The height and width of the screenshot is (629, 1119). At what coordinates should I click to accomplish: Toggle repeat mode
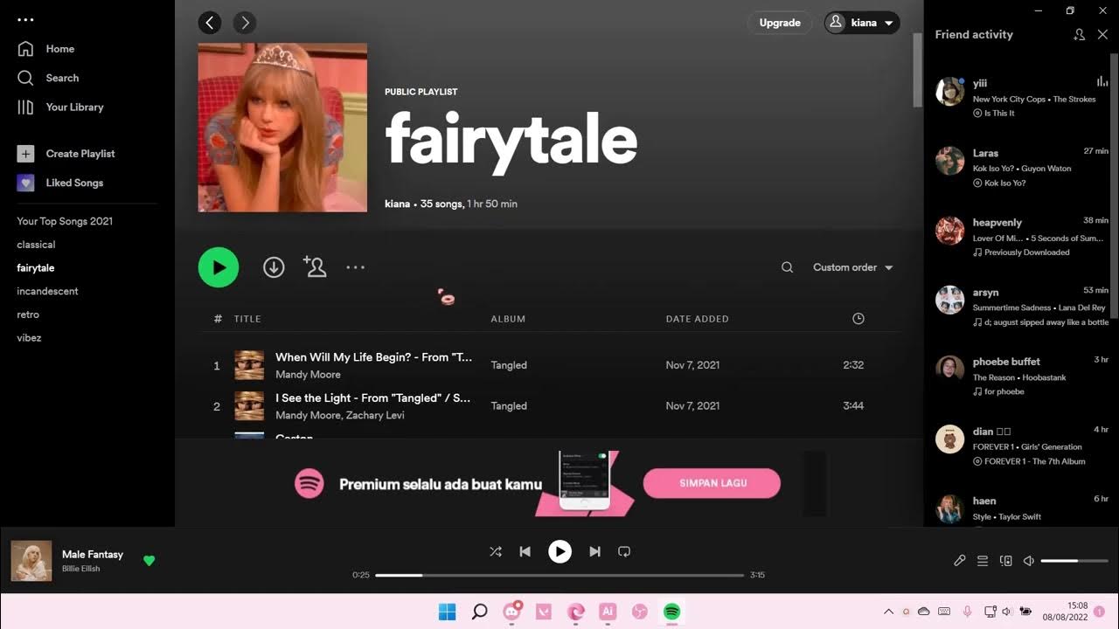(x=624, y=551)
